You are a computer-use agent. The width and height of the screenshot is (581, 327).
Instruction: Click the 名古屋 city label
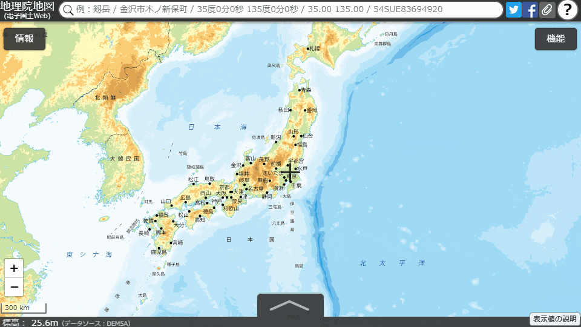pos(255,189)
